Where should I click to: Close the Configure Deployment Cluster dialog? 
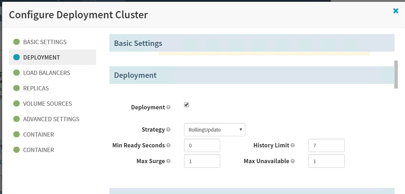point(396,11)
